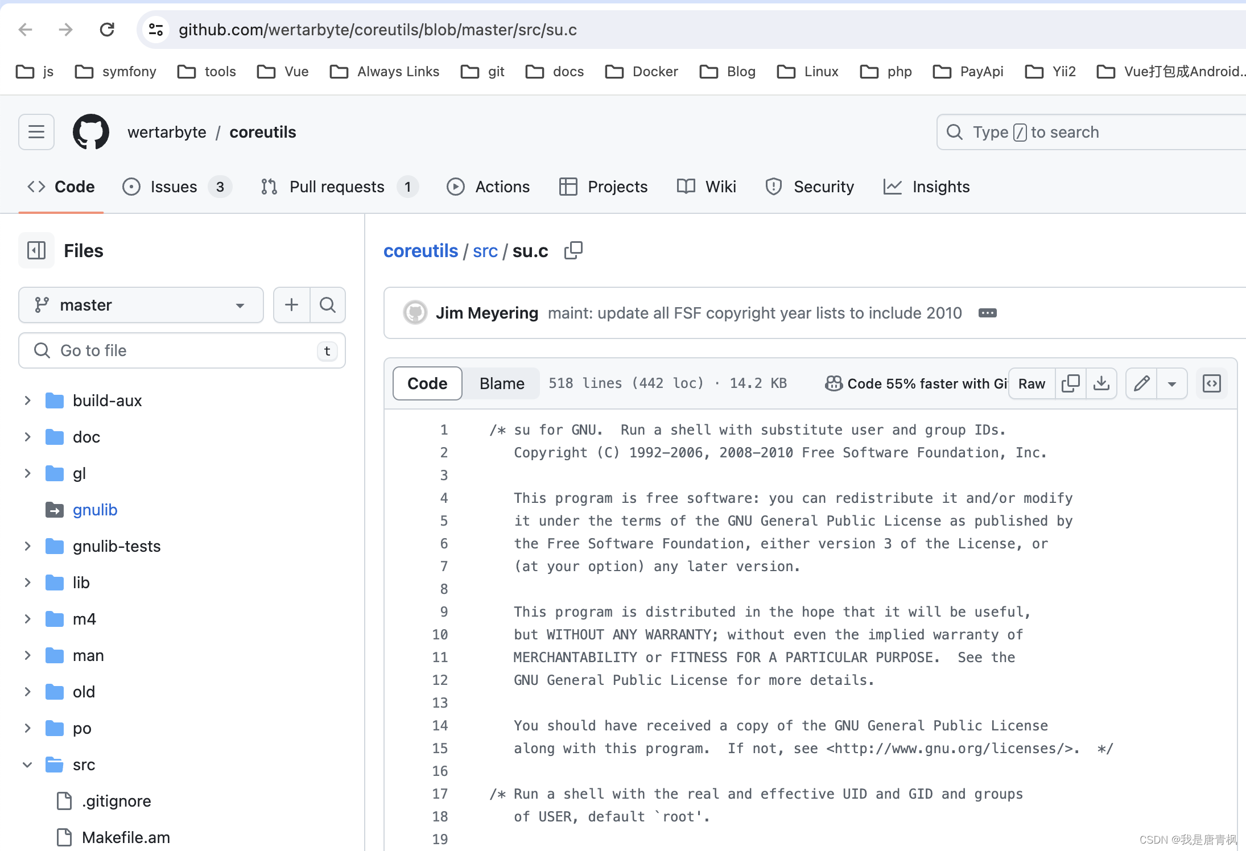Image resolution: width=1246 pixels, height=851 pixels.
Task: Click the copy file content icon
Action: (1070, 382)
